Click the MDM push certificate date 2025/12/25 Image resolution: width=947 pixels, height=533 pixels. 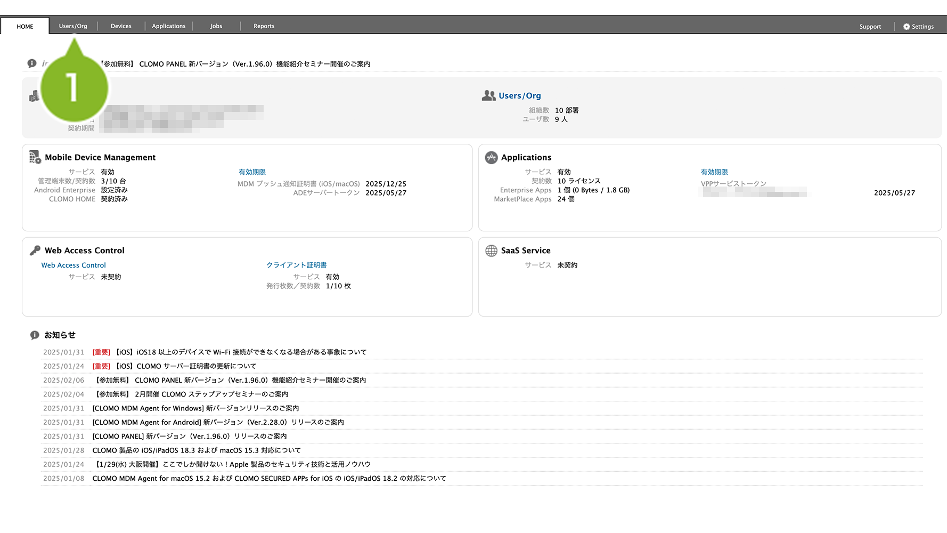point(386,184)
